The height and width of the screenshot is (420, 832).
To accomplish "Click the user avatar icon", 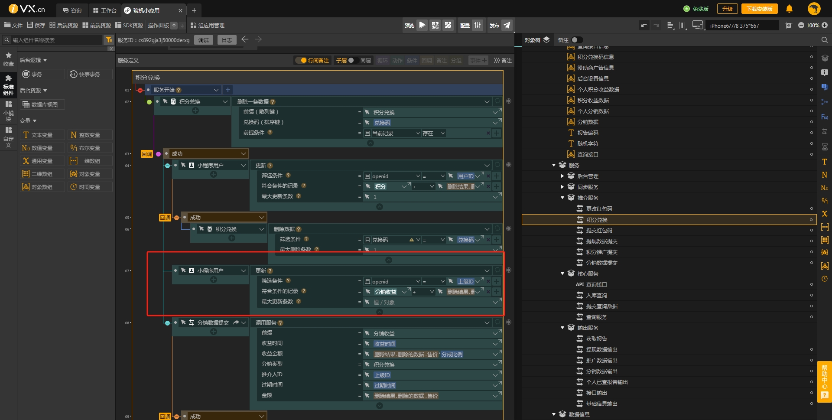I will coord(814,9).
